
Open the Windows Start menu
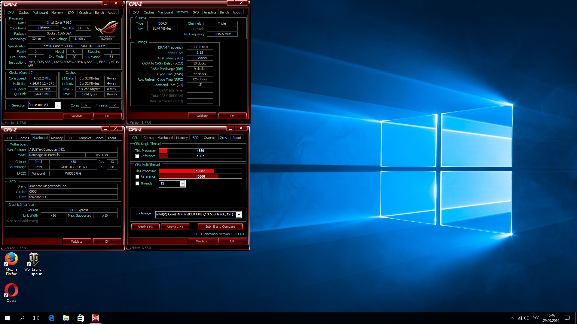[x=7, y=318]
